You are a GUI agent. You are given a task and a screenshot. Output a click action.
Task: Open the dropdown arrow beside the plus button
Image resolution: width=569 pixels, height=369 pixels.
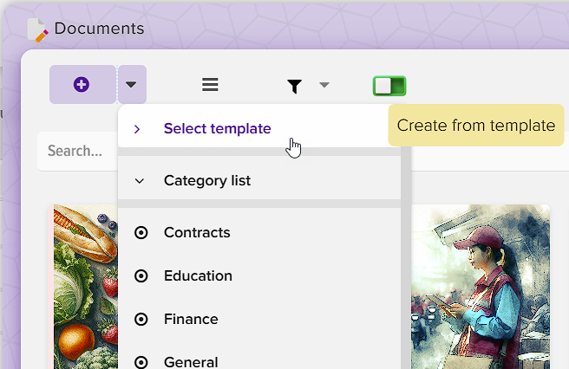(131, 85)
